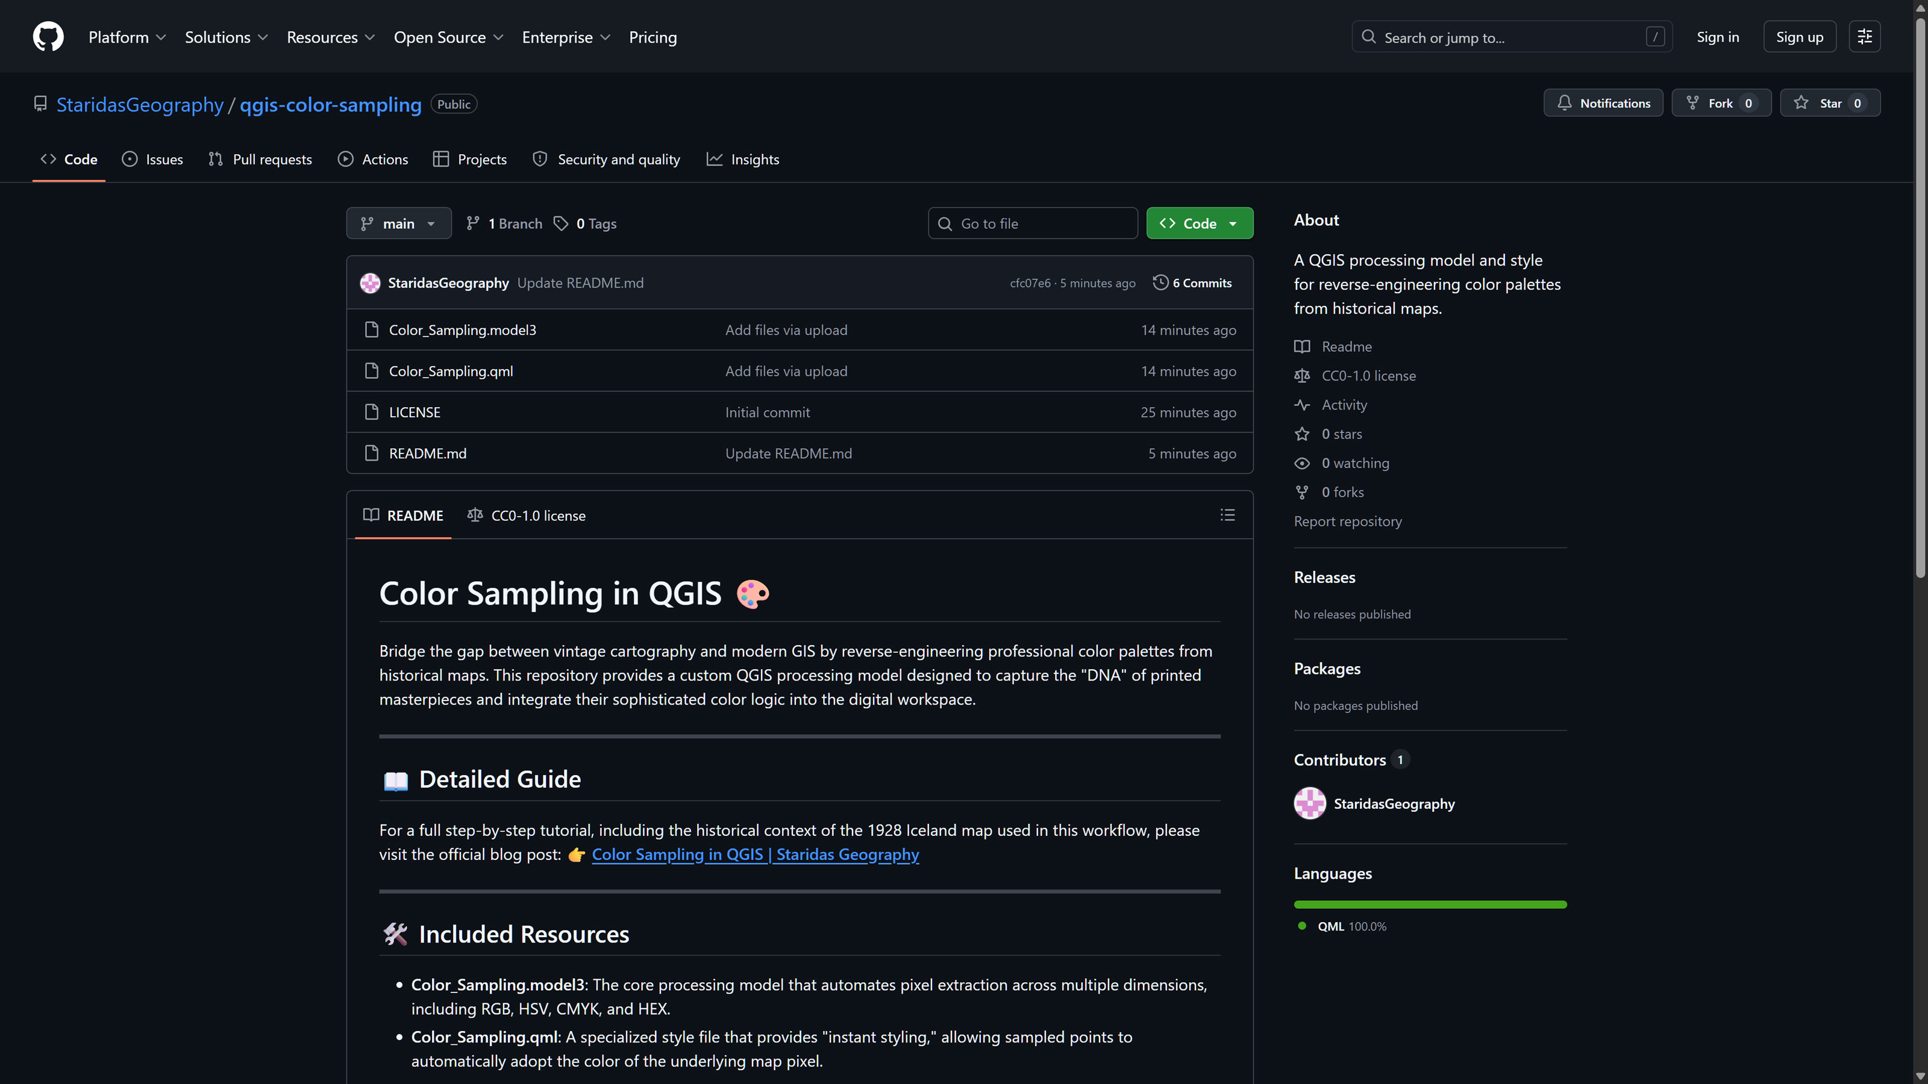The image size is (1928, 1084).
Task: Open the green Code dropdown button
Action: point(1200,223)
